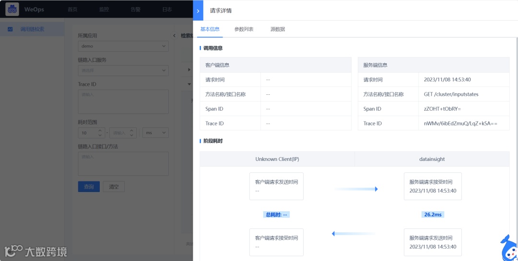Switch to the 源数据 tab
The image size is (518, 261).
278,29
